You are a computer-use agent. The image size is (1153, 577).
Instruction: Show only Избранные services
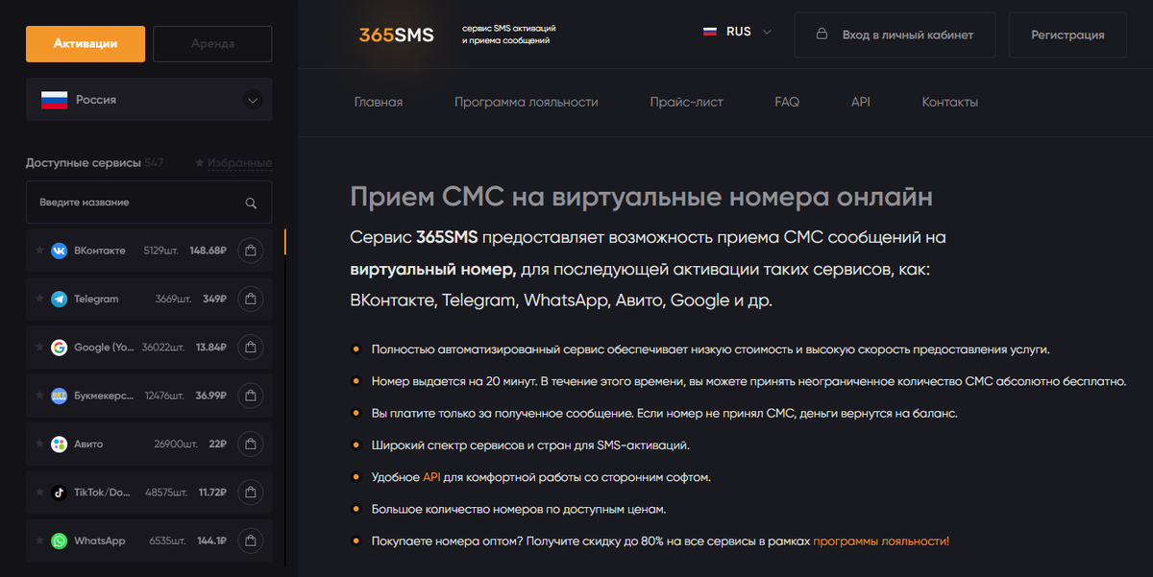pos(233,163)
